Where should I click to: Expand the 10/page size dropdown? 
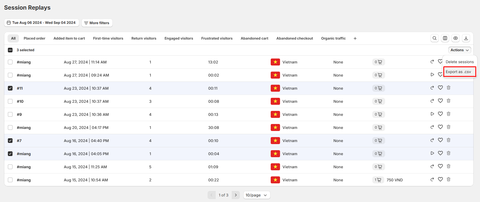click(256, 195)
